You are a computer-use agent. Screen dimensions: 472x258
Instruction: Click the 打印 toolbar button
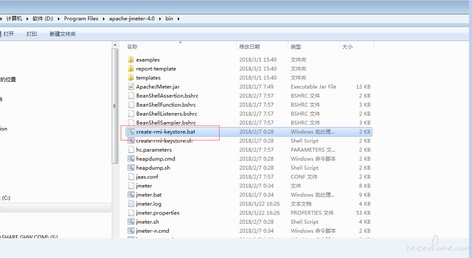[32, 34]
